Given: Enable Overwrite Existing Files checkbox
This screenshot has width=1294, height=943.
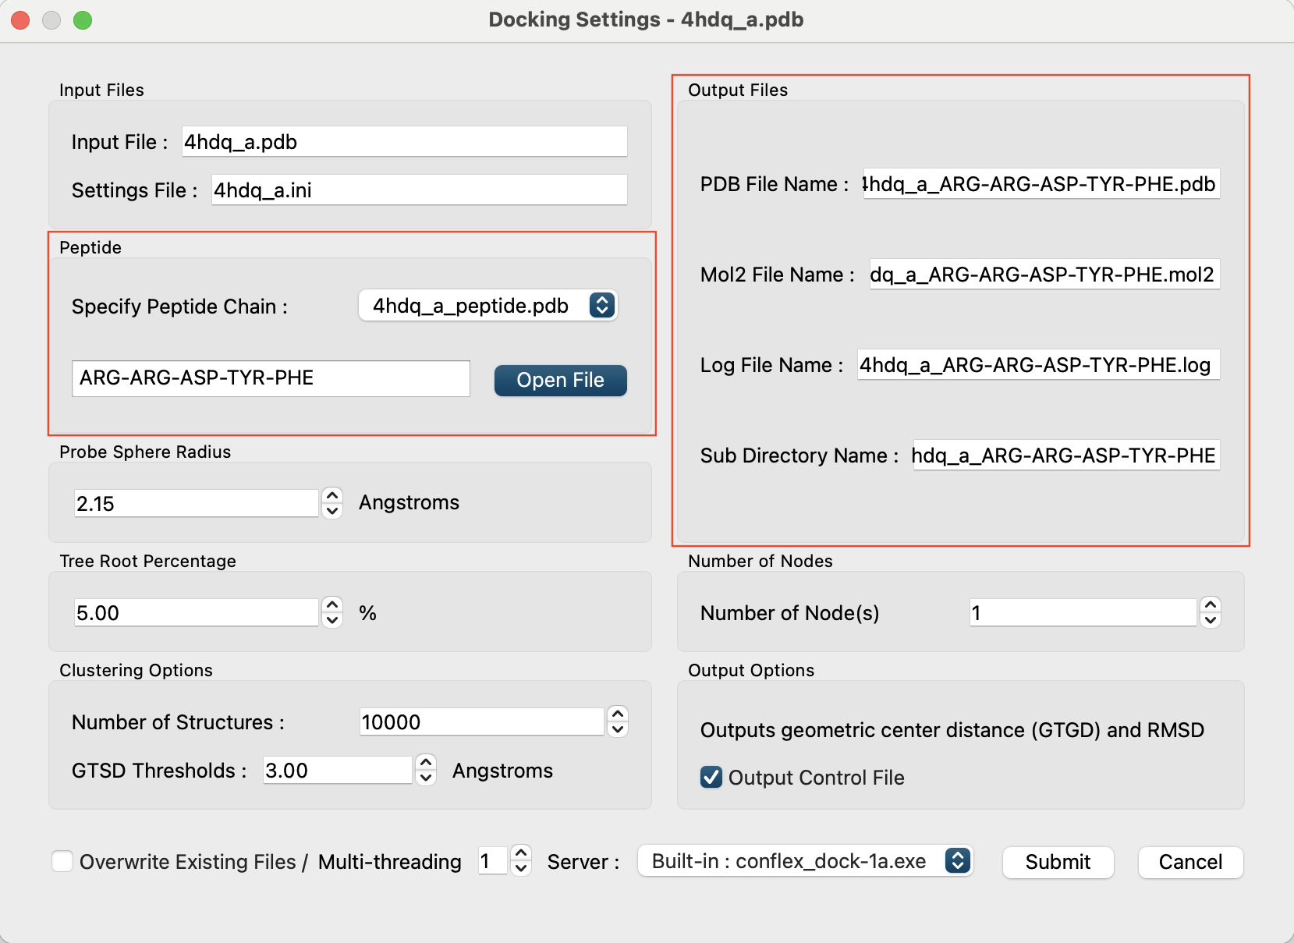Looking at the screenshot, I should click(62, 861).
